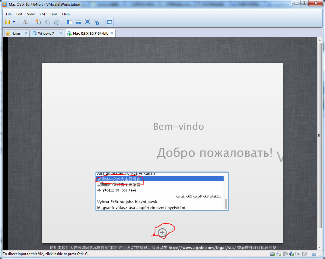Select the Korean language row
Viewport: 325px width, 259px height.
[160, 190]
